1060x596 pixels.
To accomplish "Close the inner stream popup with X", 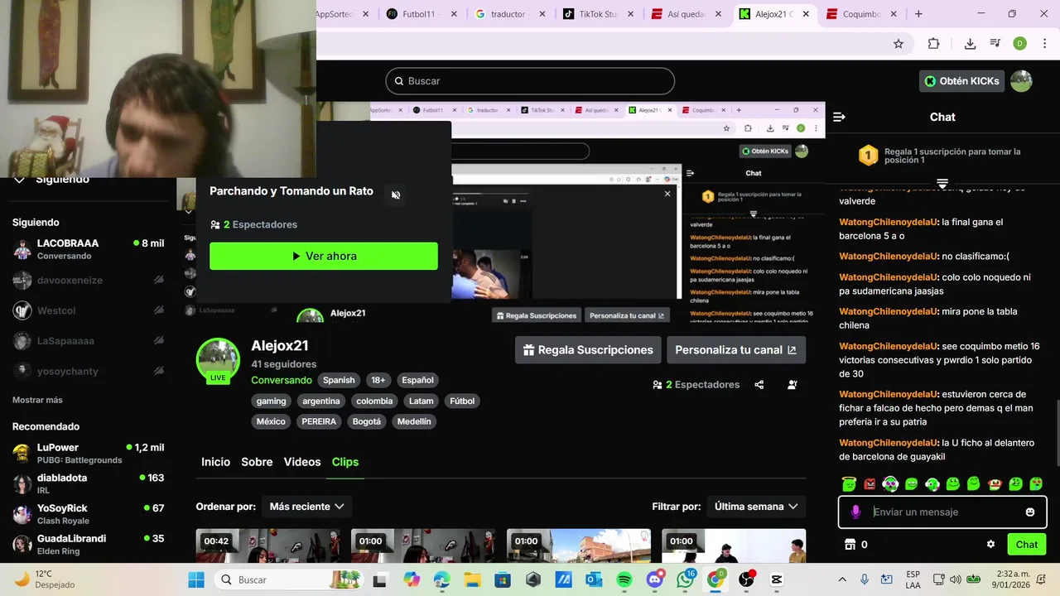I will click(x=667, y=194).
